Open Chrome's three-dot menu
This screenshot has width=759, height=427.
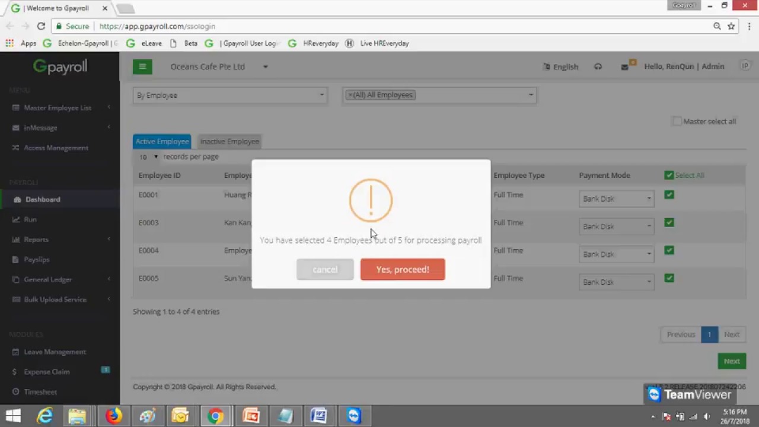coord(749,26)
